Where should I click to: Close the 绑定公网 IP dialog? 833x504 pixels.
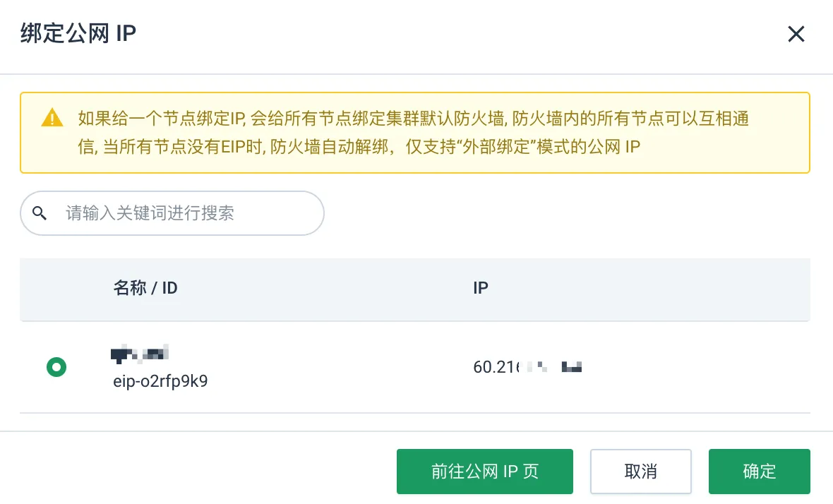pyautogui.click(x=796, y=34)
